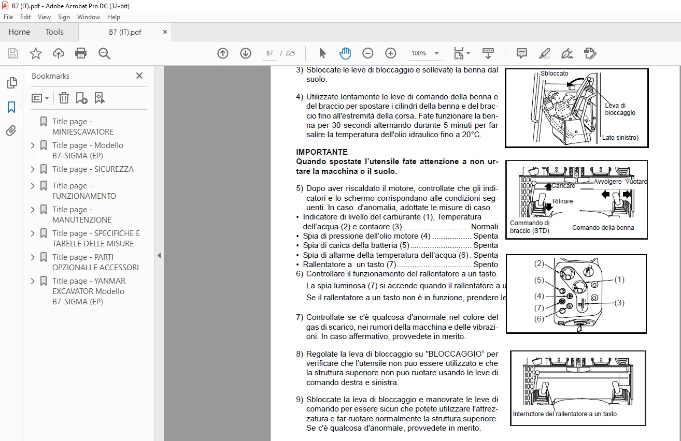Open the Help menu

(113, 17)
